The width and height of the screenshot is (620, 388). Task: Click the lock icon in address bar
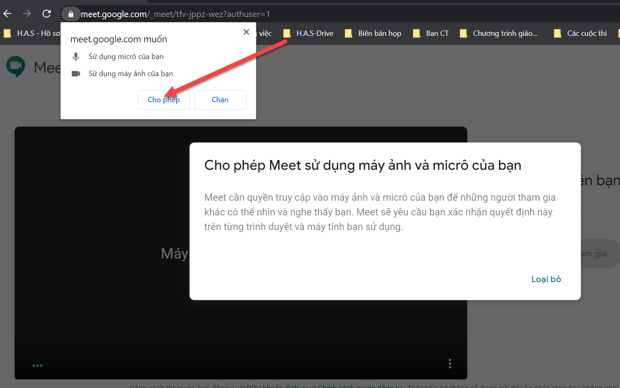(x=71, y=14)
